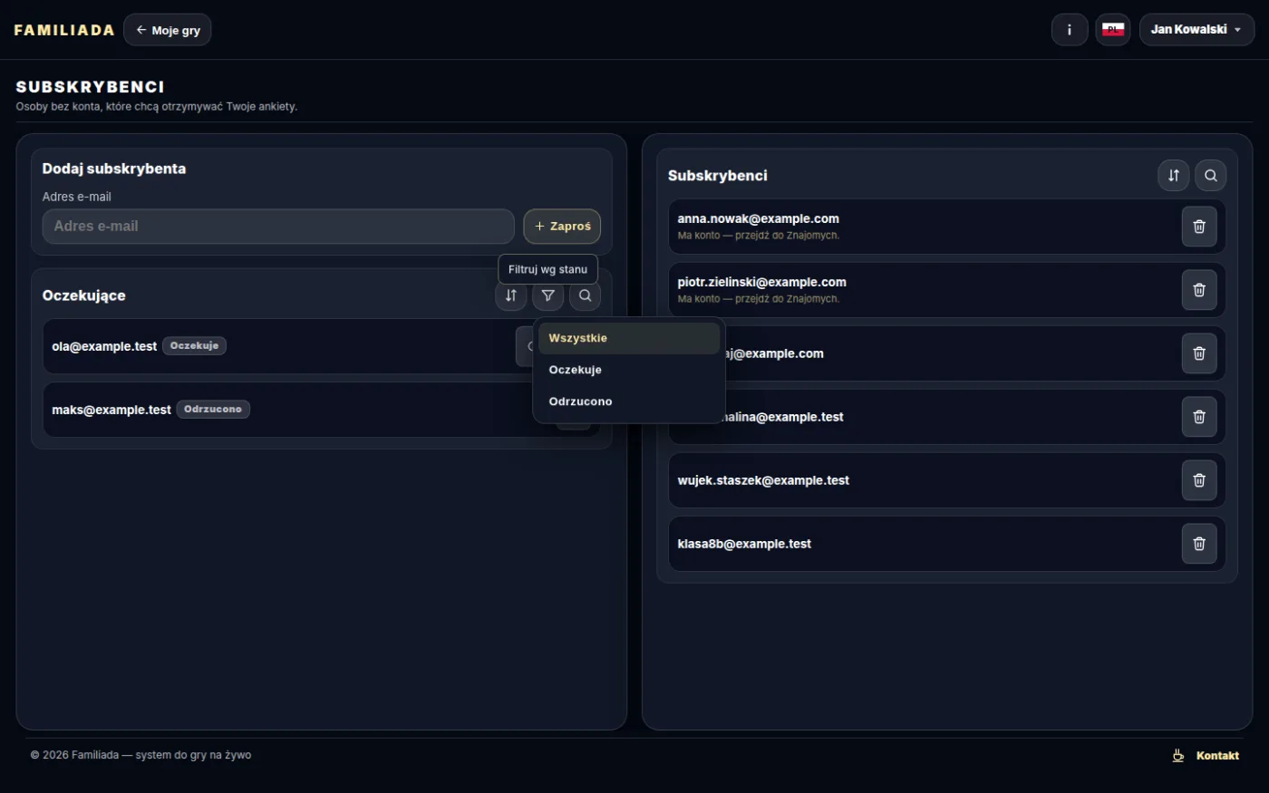Screen dimensions: 1269x793
Task: Go back via Moje gry button
Action: 168,30
